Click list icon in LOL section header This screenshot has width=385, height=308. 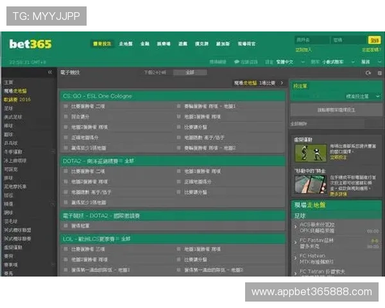(x=117, y=239)
